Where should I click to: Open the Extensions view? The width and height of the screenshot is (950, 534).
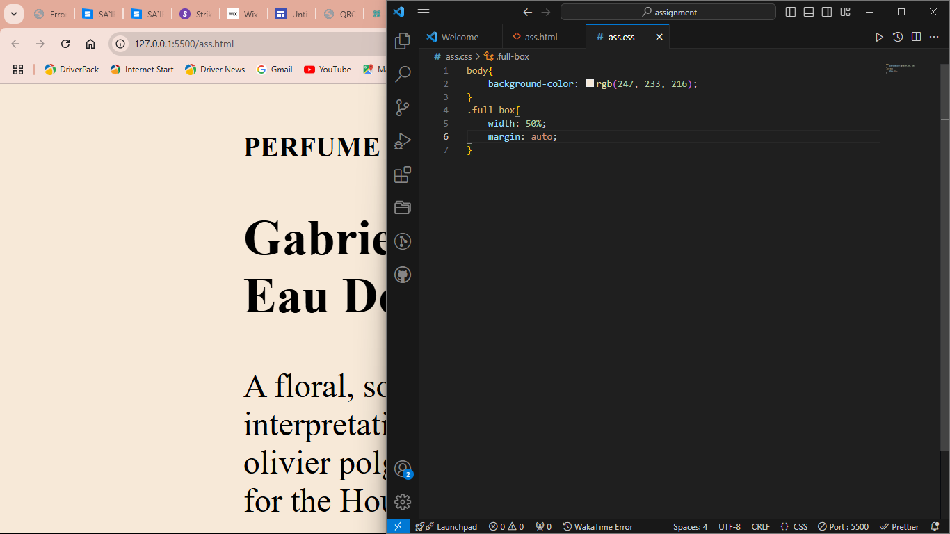coord(403,175)
